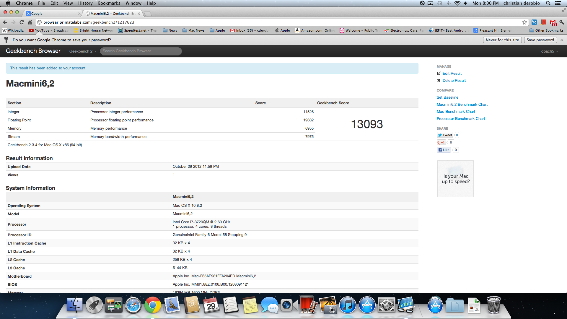The width and height of the screenshot is (567, 319).
Task: Click the Delete Result link
Action: click(x=454, y=80)
